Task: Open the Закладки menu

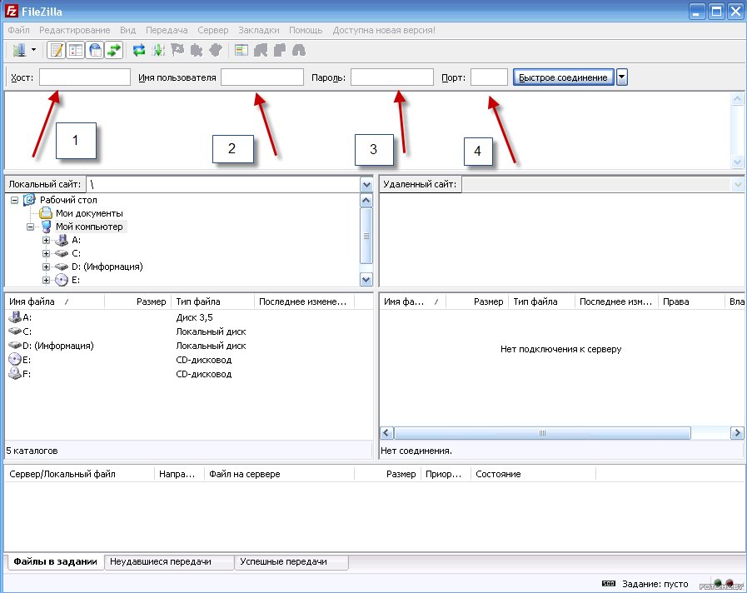Action: pyautogui.click(x=259, y=30)
